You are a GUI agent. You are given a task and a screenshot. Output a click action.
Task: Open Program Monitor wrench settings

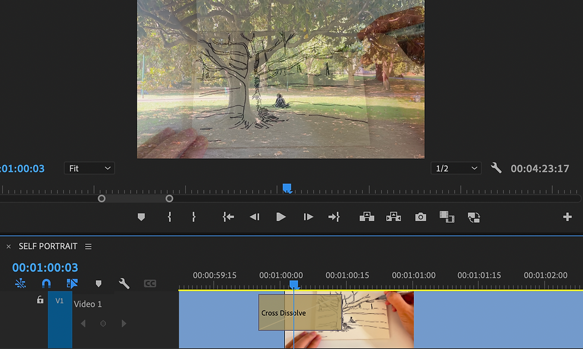496,168
